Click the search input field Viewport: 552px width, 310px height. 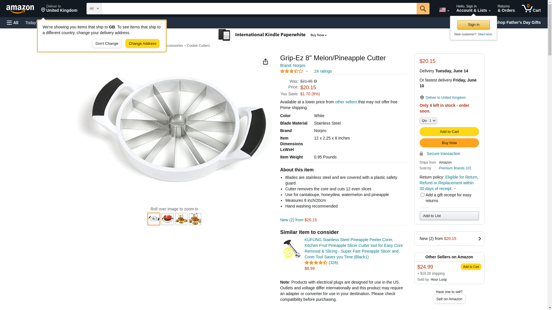(x=259, y=9)
